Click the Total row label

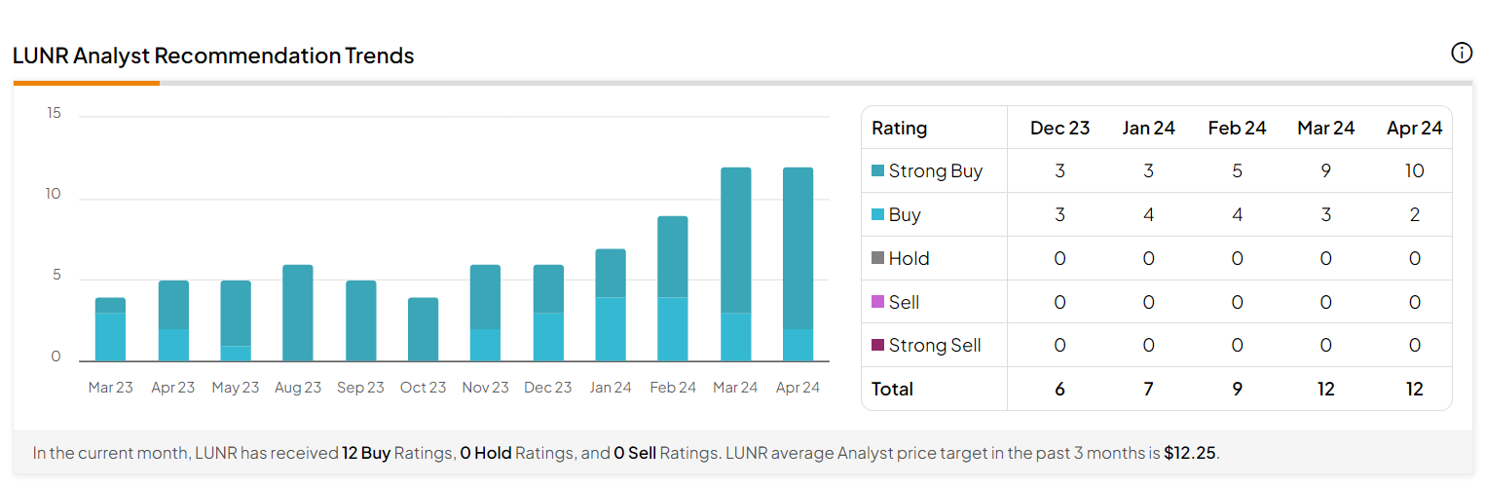[892, 389]
